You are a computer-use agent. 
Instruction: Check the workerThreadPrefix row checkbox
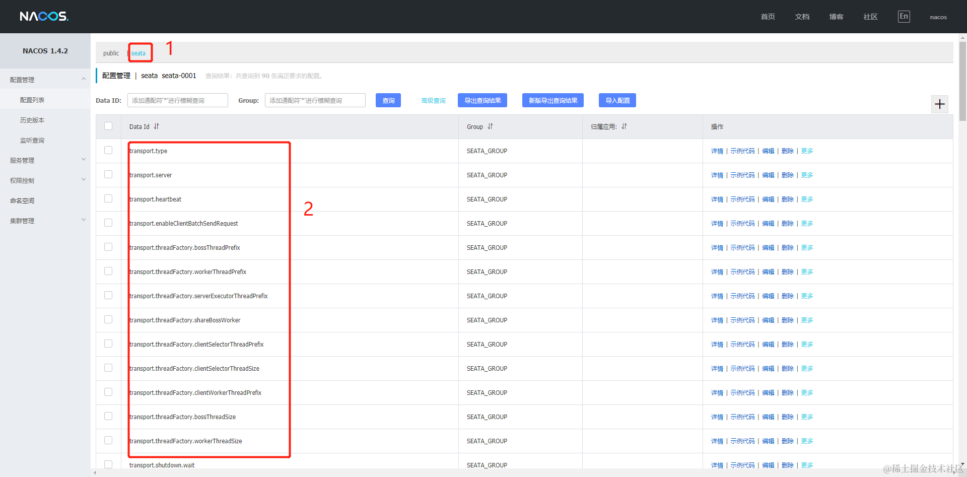[x=108, y=271]
